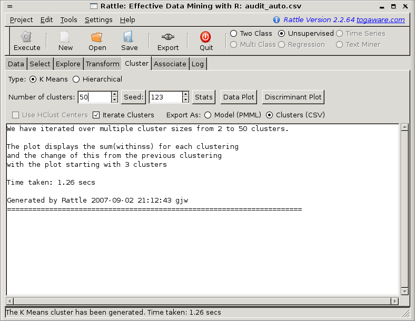Click the seed value field showing 123
This screenshot has height=321, width=415.
pos(166,97)
